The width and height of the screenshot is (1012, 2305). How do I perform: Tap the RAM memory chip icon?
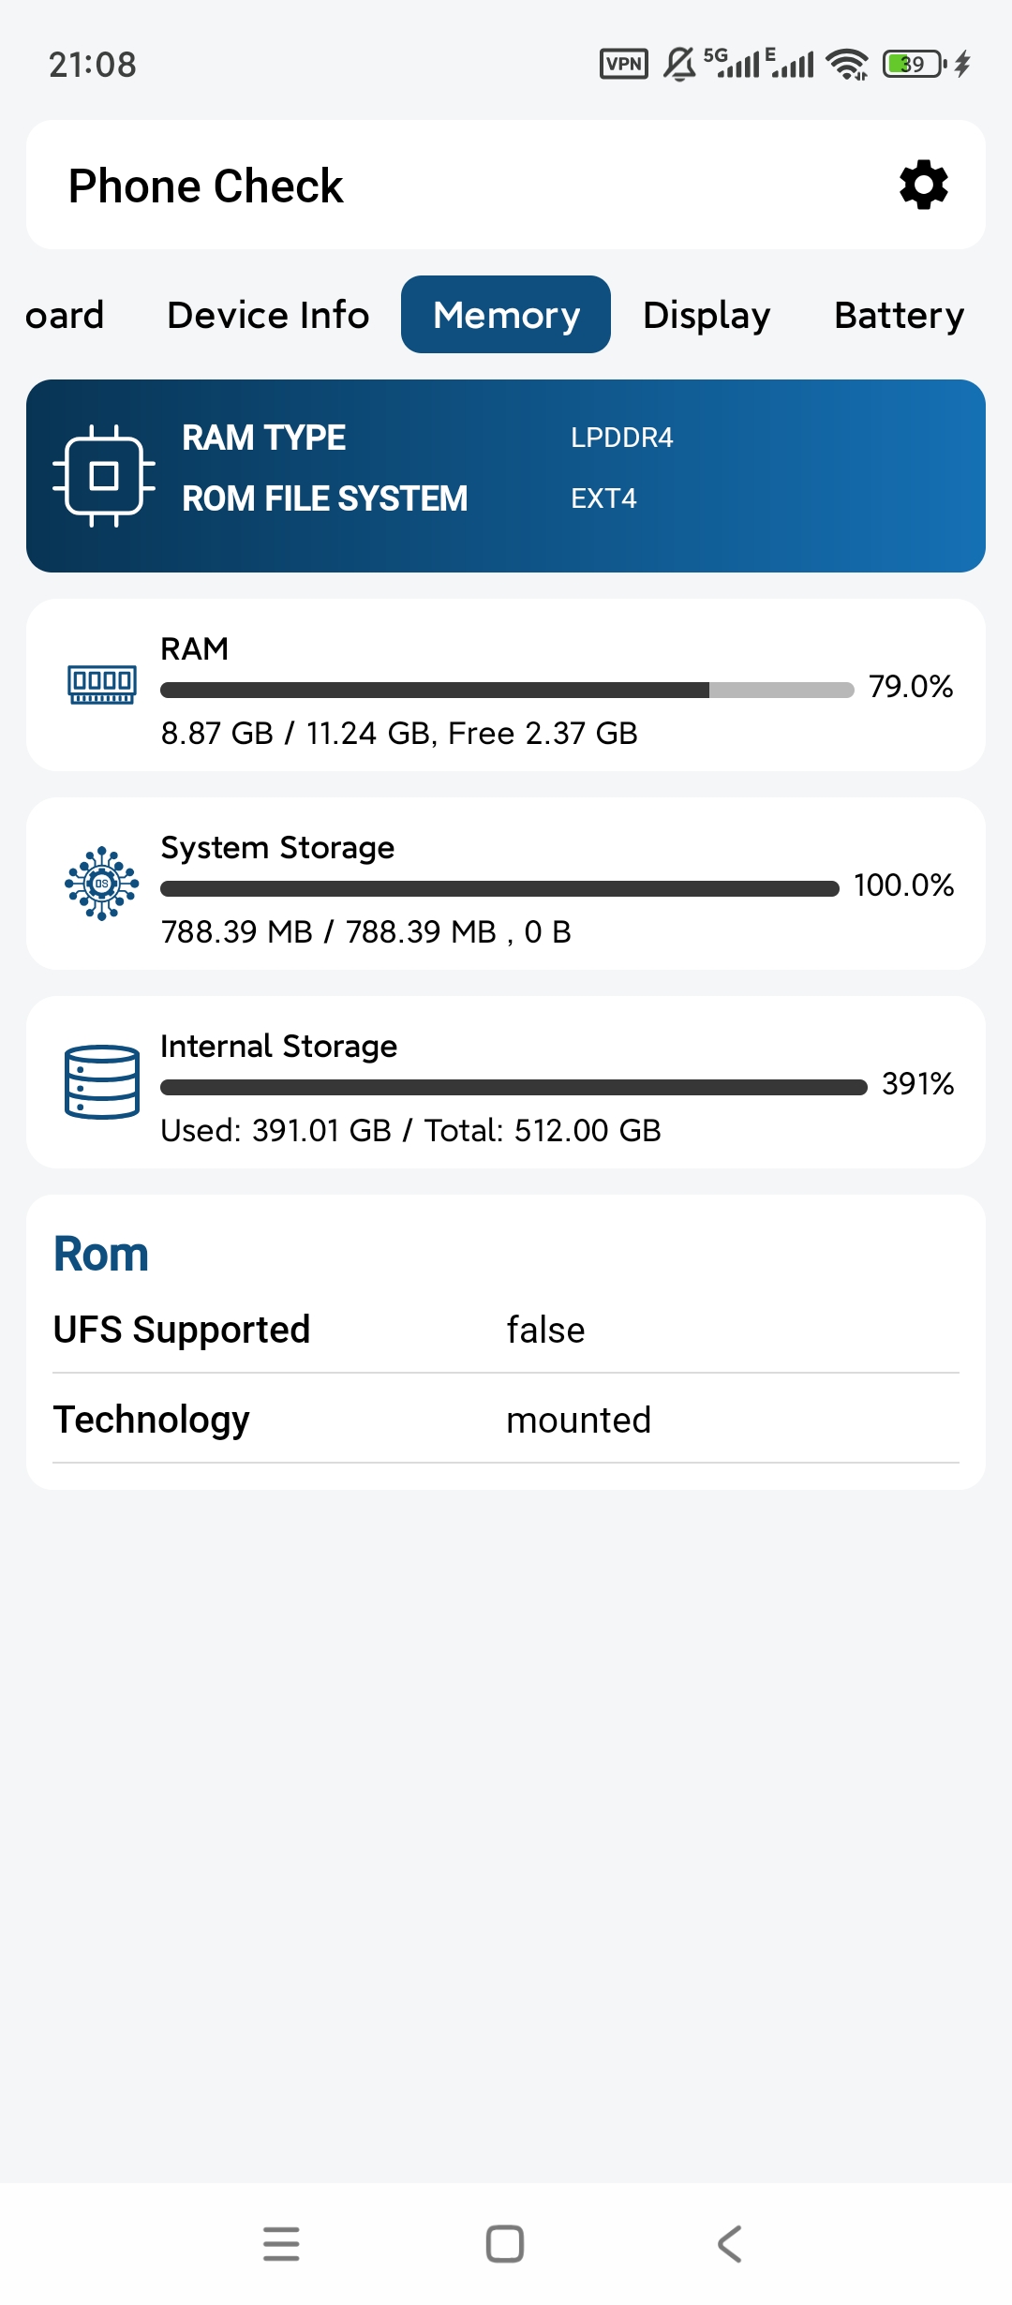click(x=102, y=685)
